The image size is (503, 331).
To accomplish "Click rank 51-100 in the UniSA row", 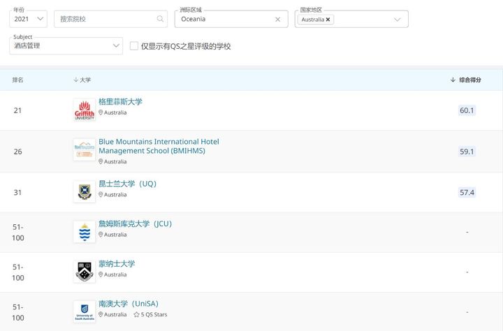I will pyautogui.click(x=18, y=312).
